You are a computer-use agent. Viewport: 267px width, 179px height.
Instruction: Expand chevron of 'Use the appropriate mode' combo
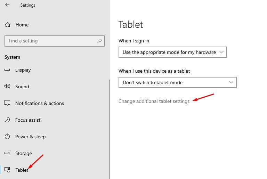221,52
